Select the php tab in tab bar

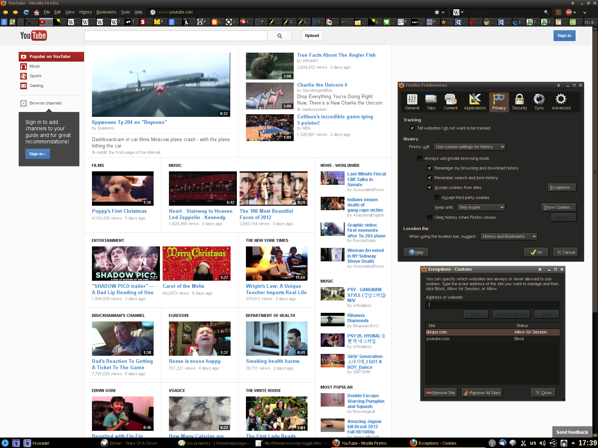pyautogui.click(x=432, y=22)
